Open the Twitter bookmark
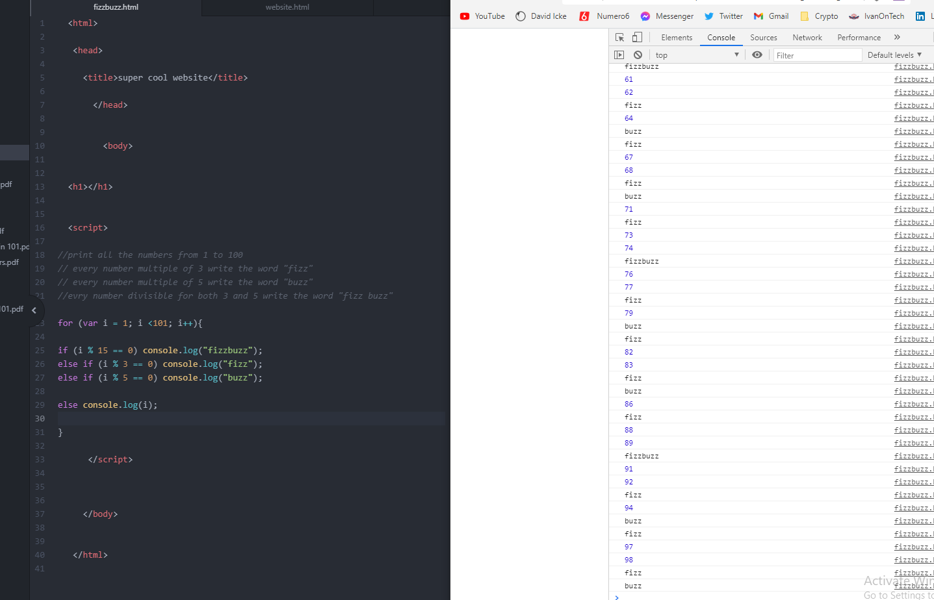Viewport: 934px width, 600px height. [x=723, y=16]
